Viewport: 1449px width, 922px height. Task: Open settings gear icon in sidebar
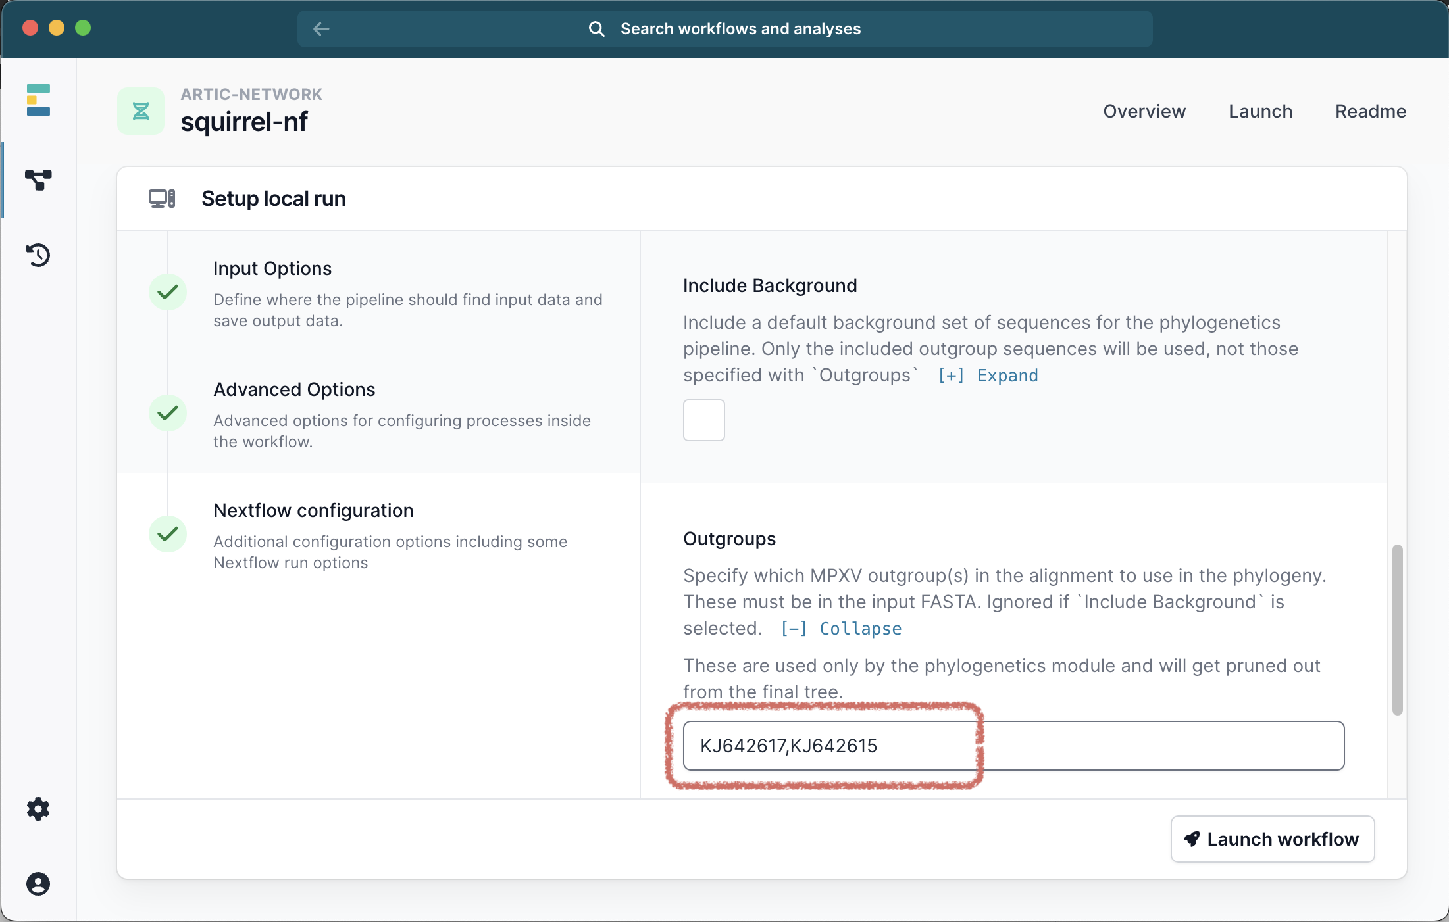(38, 808)
